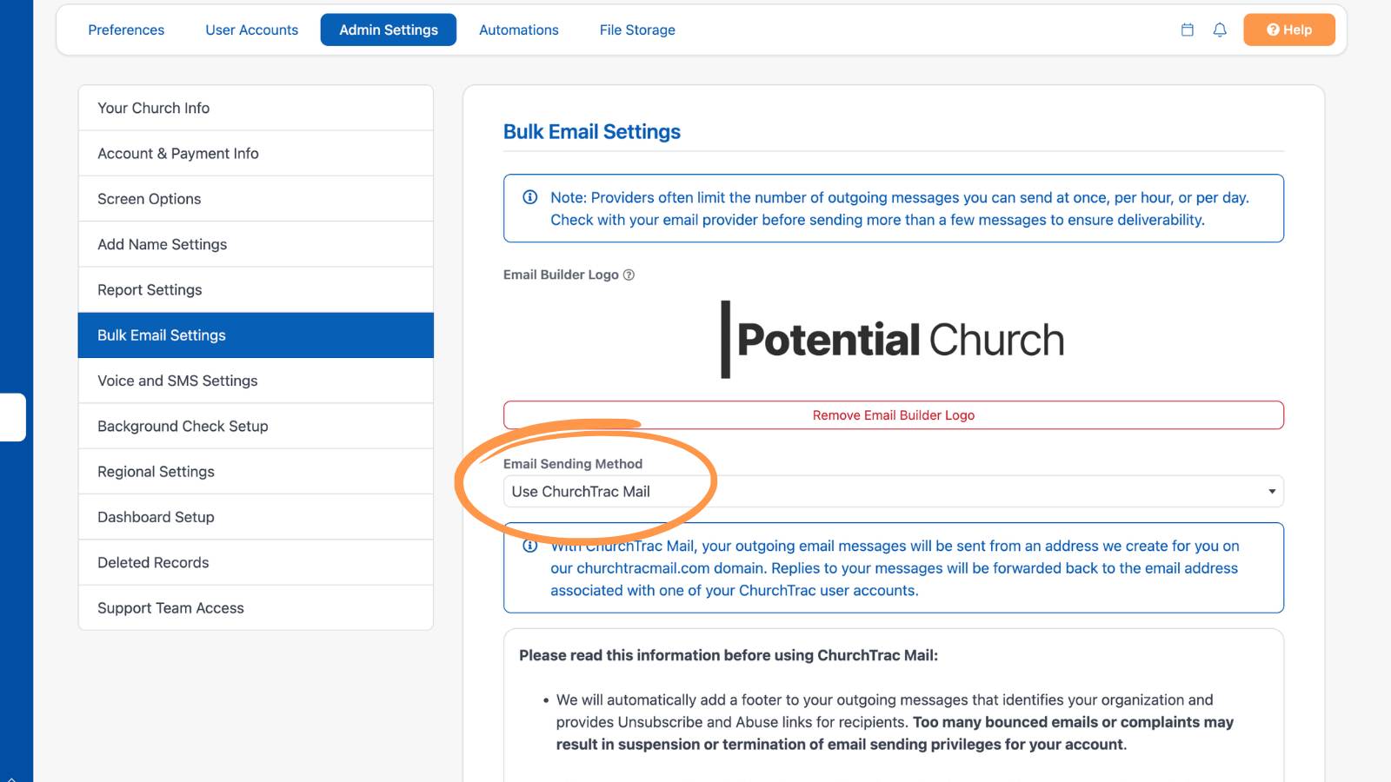Open Add Name Settings in sidebar
This screenshot has height=782, width=1391.
pos(256,244)
